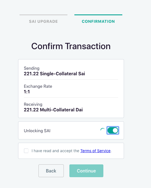Toggle the Unlocking SAI switch
The height and width of the screenshot is (188, 151).
coord(113,131)
